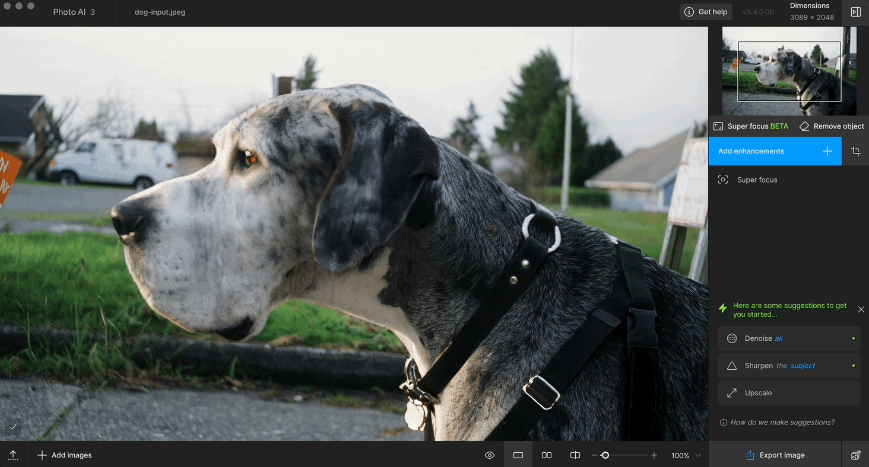
Task: Click the minus icon to zoom out
Action: 594,455
